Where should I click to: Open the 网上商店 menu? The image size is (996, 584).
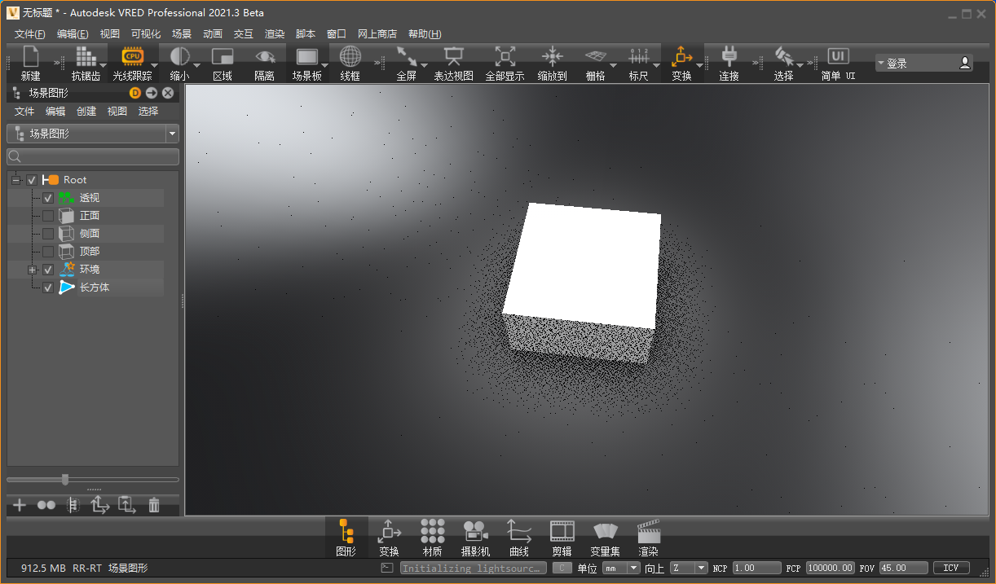377,34
